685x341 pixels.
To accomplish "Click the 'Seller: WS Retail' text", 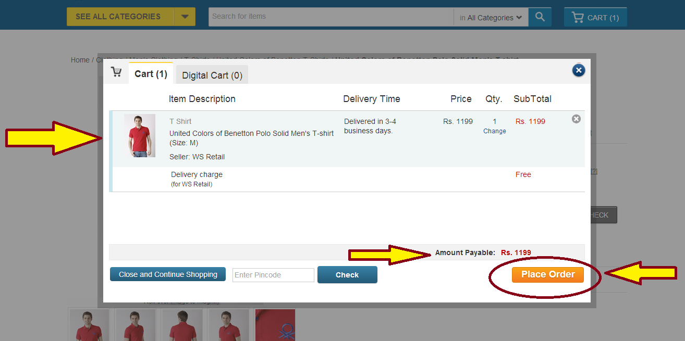I will (197, 157).
